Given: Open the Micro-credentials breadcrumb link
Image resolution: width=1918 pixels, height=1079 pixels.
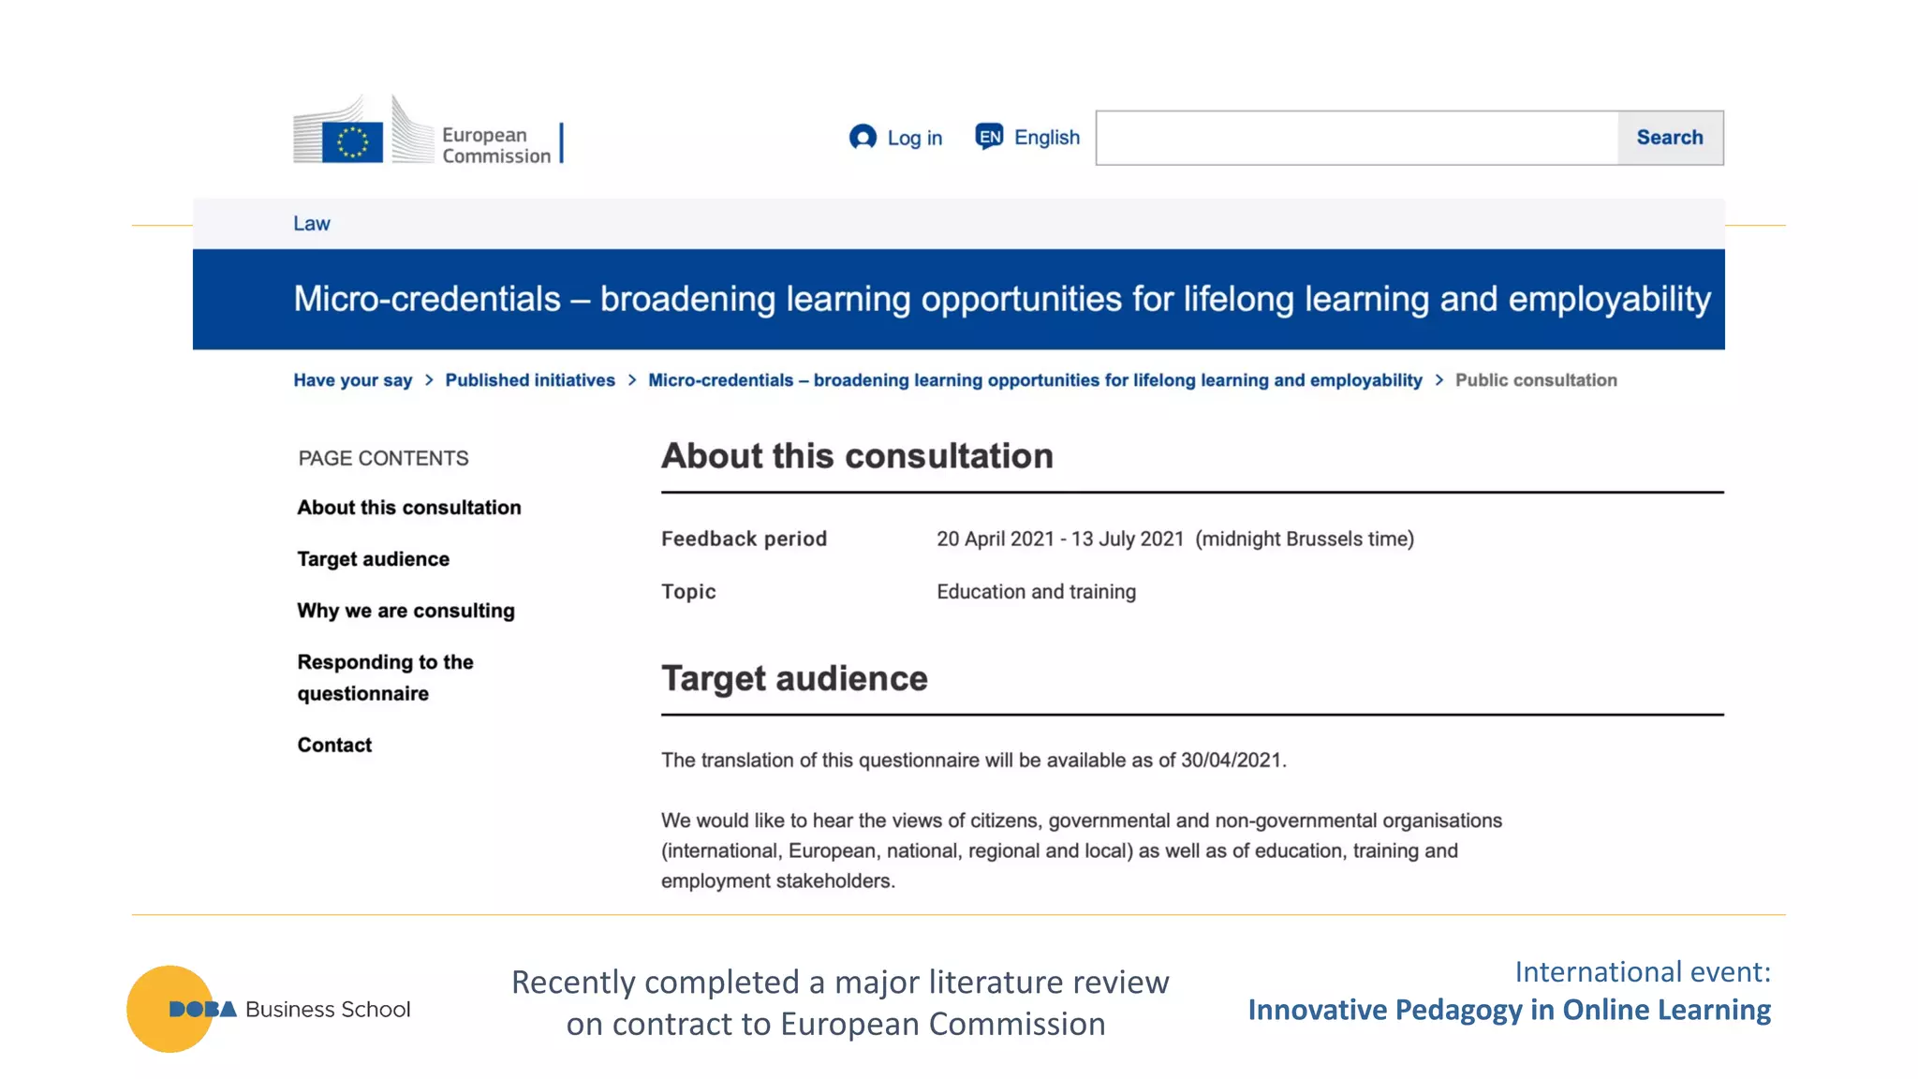Looking at the screenshot, I should [1035, 380].
